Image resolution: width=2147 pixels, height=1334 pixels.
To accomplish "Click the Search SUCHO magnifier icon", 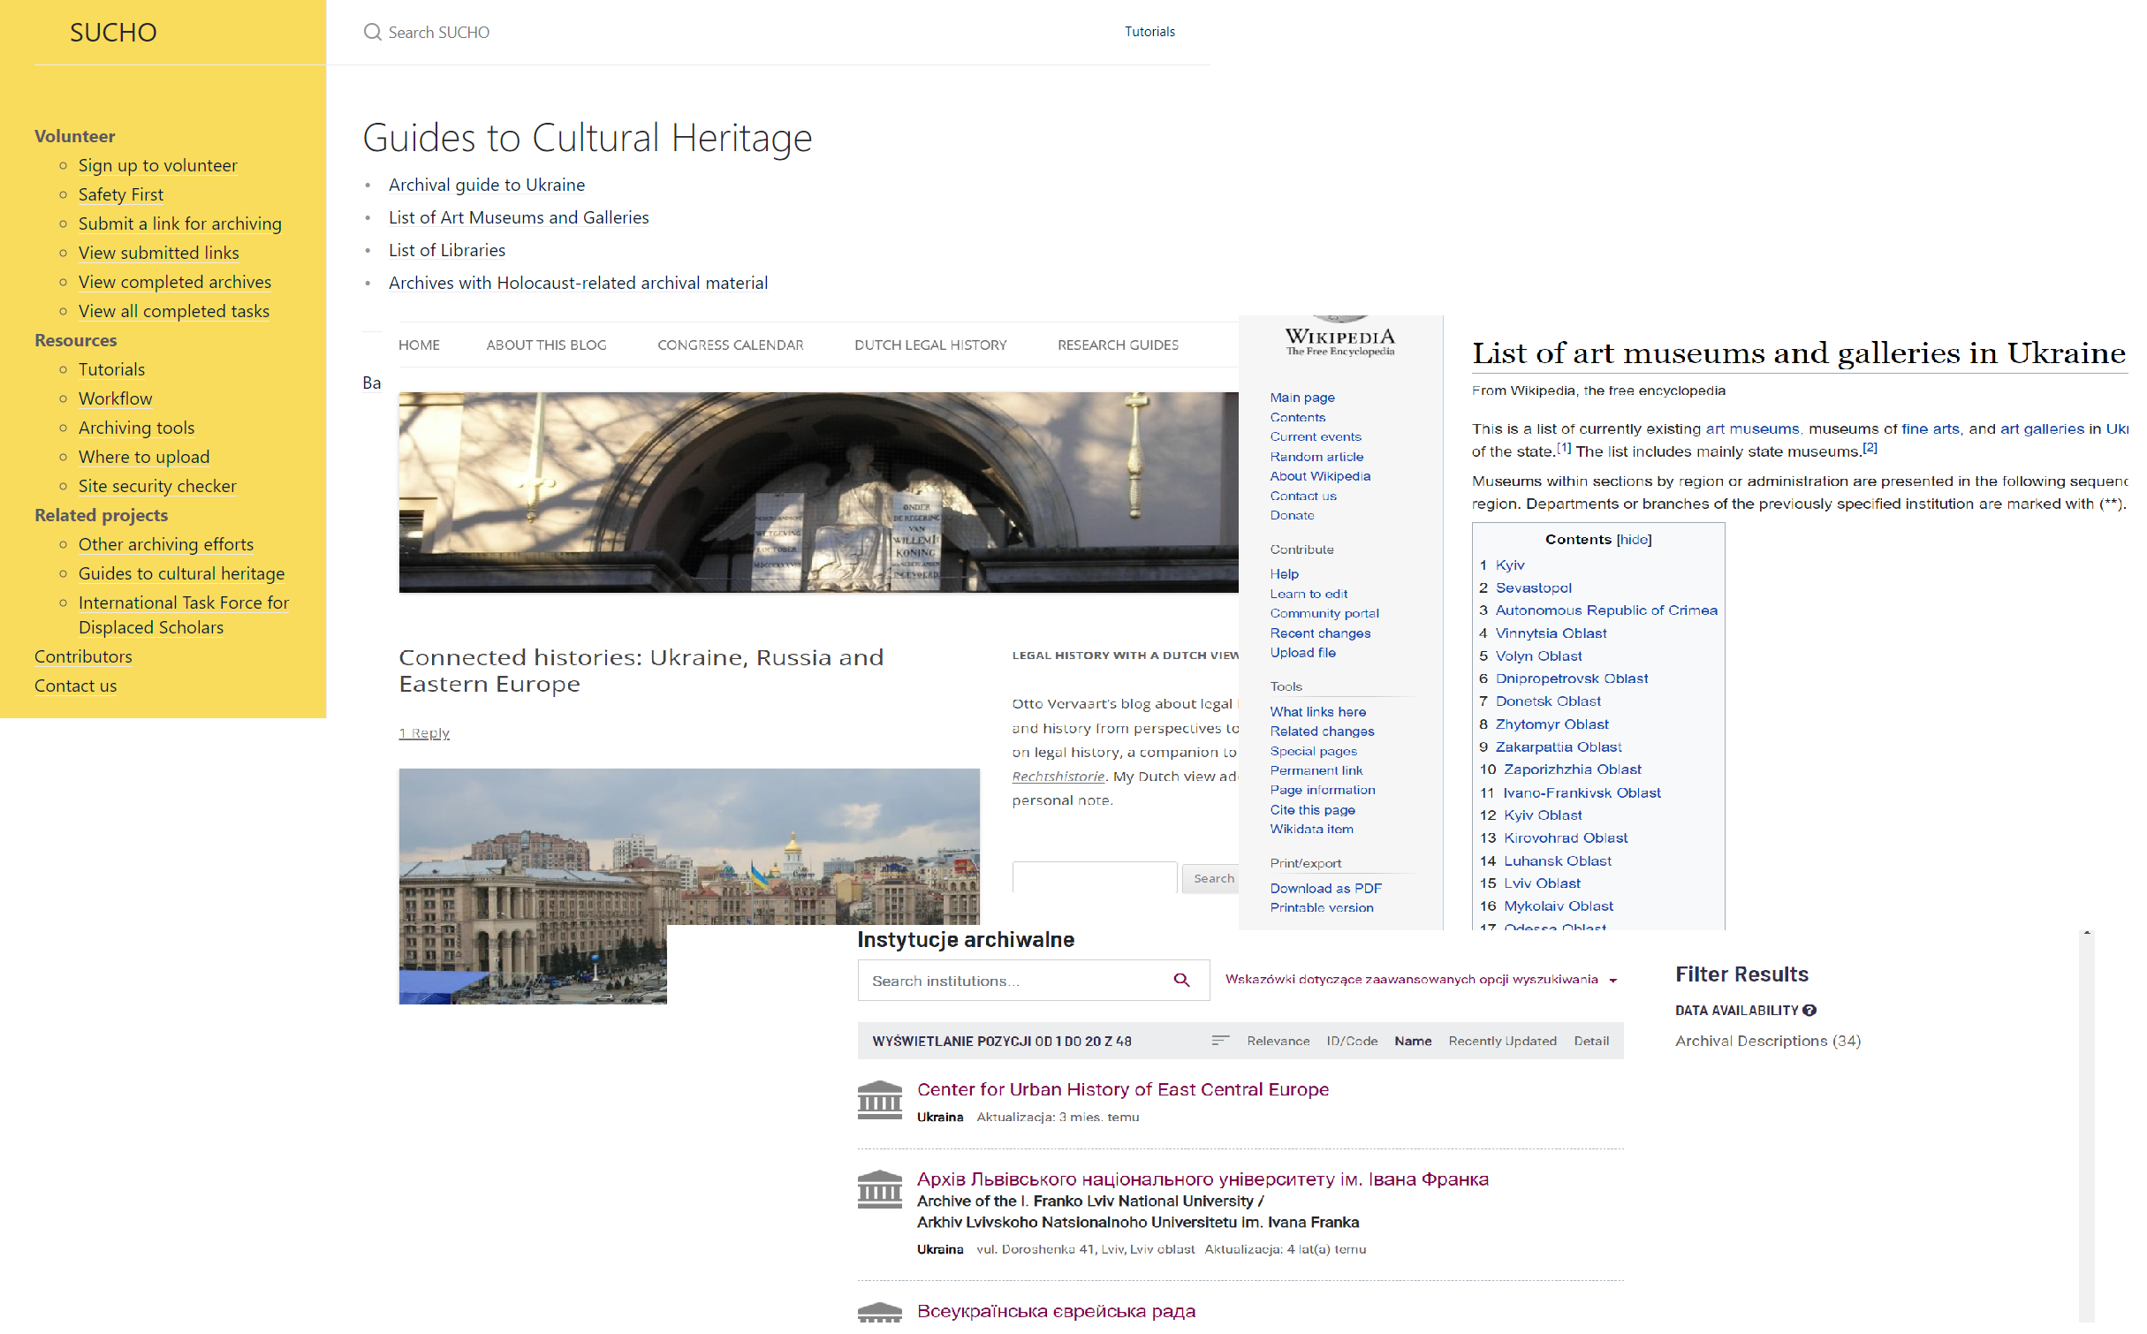I will 372,33.
